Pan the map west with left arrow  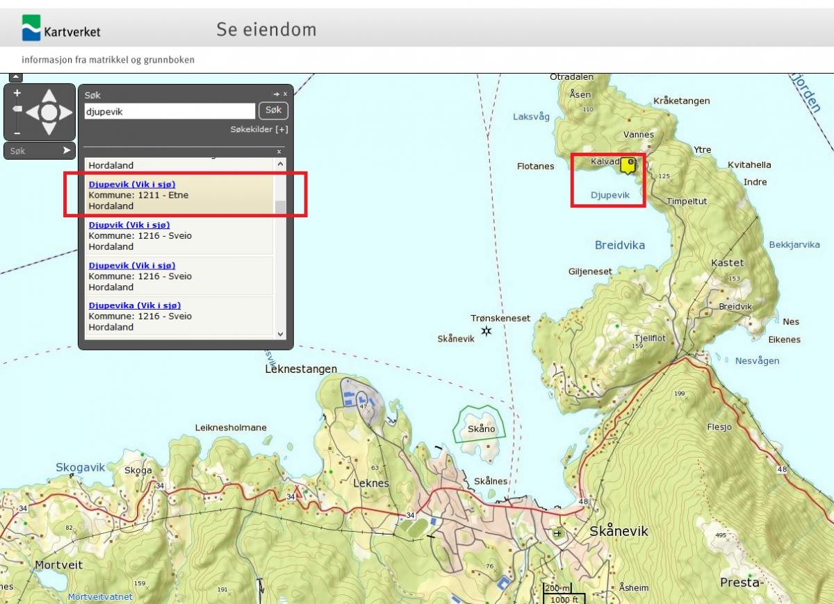pyautogui.click(x=31, y=112)
